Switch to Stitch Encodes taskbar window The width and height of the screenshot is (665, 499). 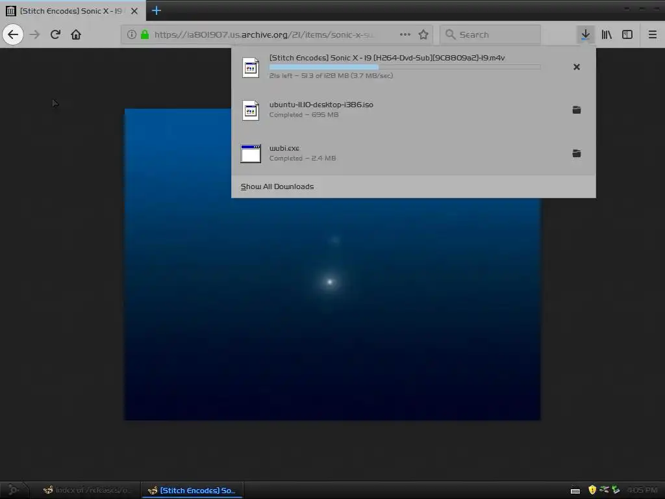(x=192, y=490)
